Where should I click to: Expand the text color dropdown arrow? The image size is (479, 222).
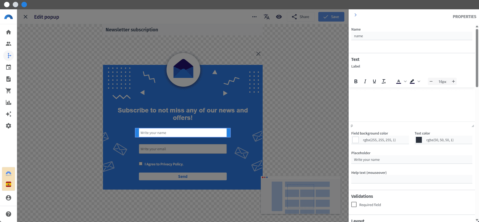(405, 82)
